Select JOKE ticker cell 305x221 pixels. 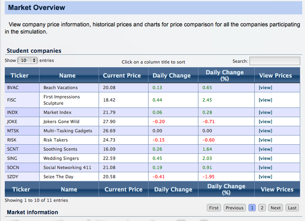click(22, 122)
